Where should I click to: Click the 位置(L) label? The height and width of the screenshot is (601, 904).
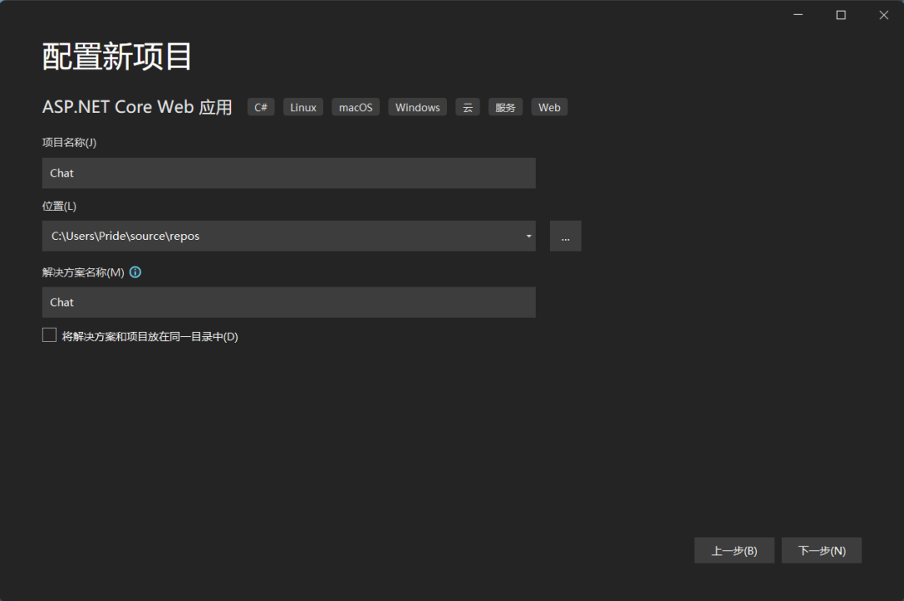[59, 206]
